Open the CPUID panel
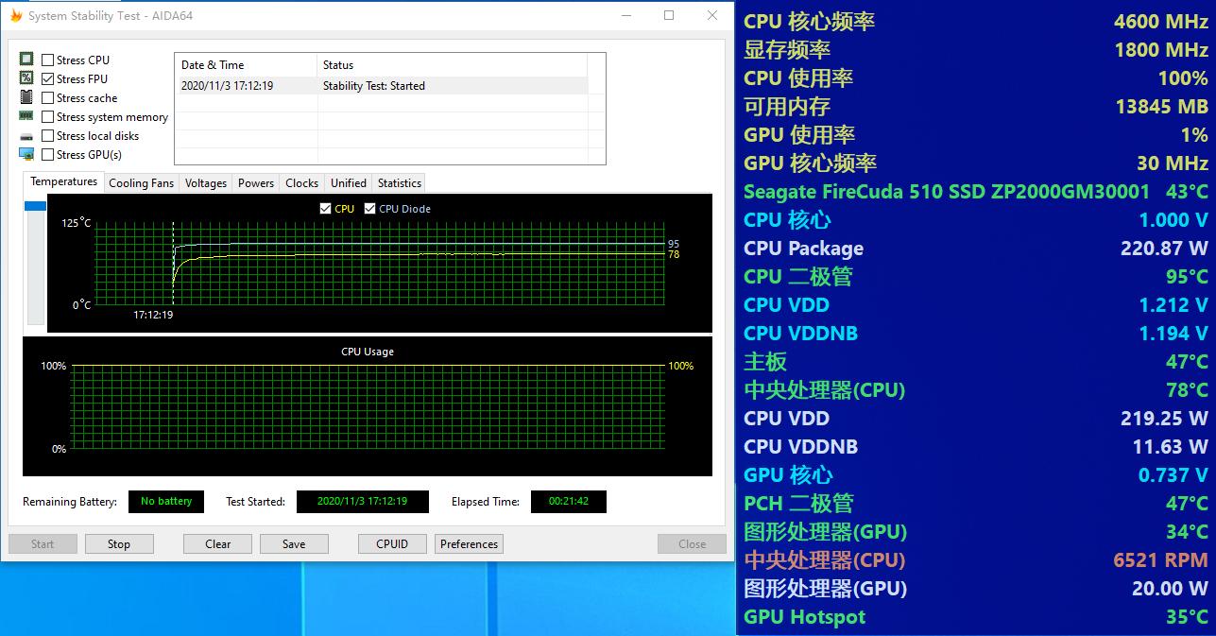 coord(391,543)
